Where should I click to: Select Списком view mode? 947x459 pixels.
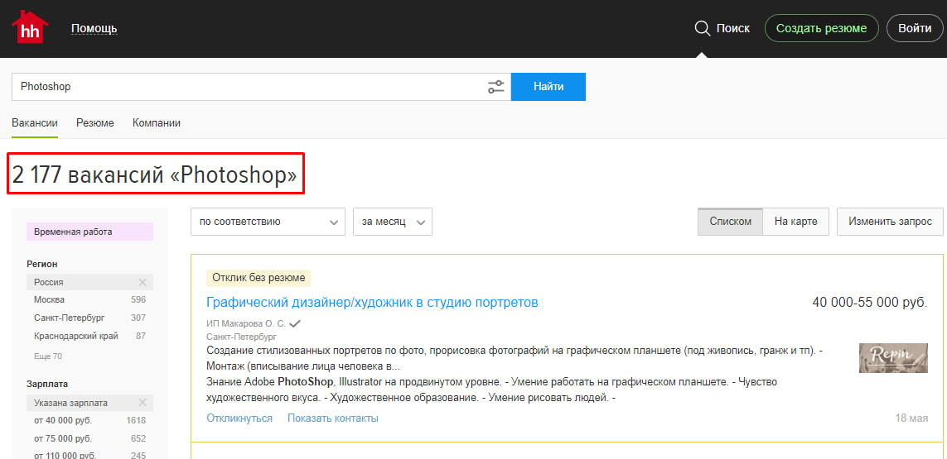[730, 222]
